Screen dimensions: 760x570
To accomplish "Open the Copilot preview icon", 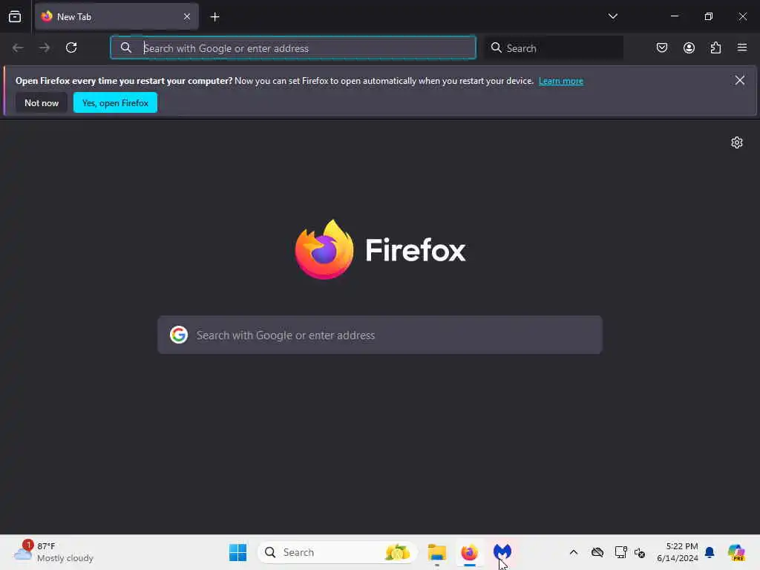I will [x=736, y=552].
